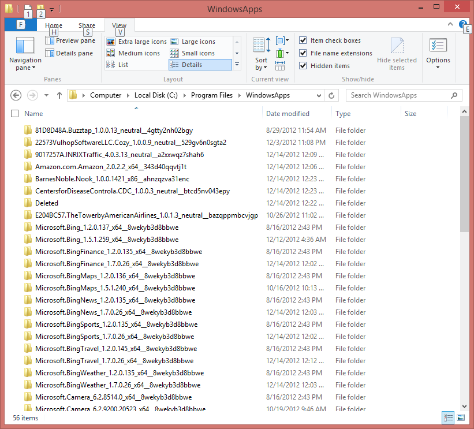
Task: Select the Details layout option
Action: tap(200, 65)
